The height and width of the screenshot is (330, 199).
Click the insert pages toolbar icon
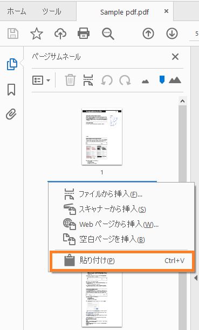click(x=88, y=80)
